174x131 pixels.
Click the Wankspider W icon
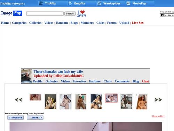coord(99,3)
